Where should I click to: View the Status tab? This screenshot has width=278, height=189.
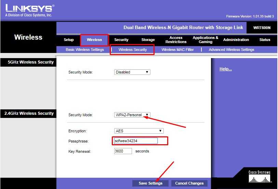(265, 40)
